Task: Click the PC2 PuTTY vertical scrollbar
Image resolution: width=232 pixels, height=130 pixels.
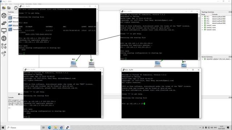Action: [199, 36]
